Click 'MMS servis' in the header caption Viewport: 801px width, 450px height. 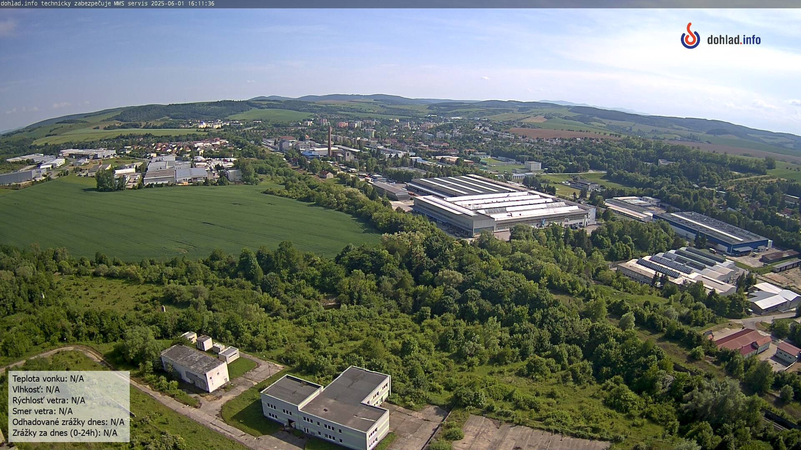(x=131, y=3)
